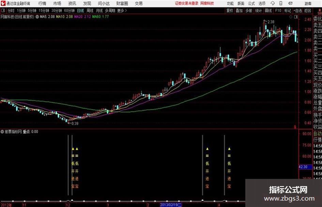Open the 版面 menu
This screenshot has height=207, width=322.
click(x=241, y=3)
